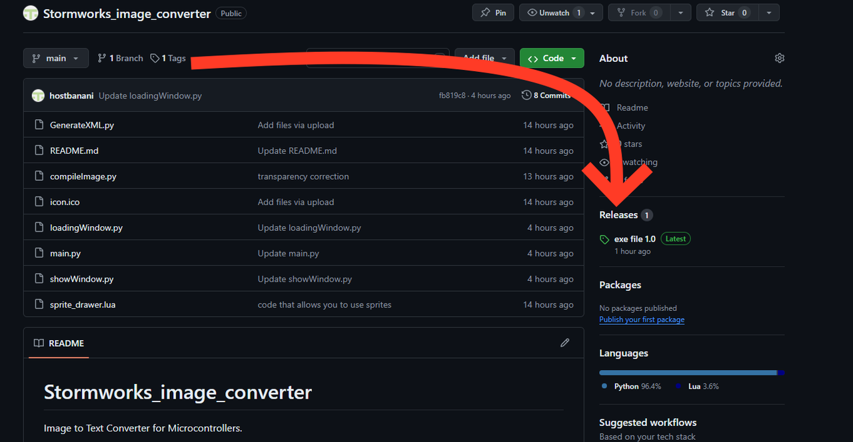This screenshot has height=442, width=853.
Task: Click the Latest release badge
Action: (676, 239)
